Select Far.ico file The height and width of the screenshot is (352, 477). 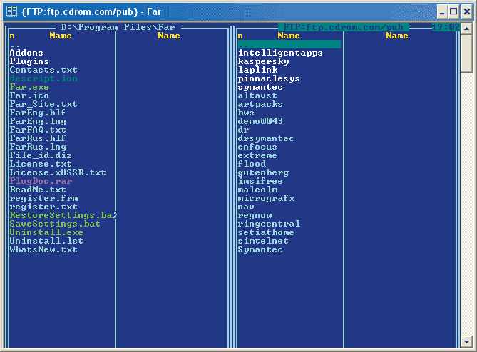coord(29,95)
